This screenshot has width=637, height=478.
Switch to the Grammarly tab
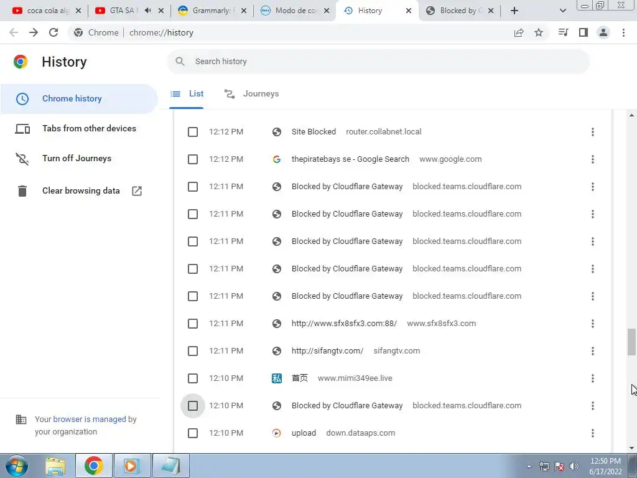213,11
